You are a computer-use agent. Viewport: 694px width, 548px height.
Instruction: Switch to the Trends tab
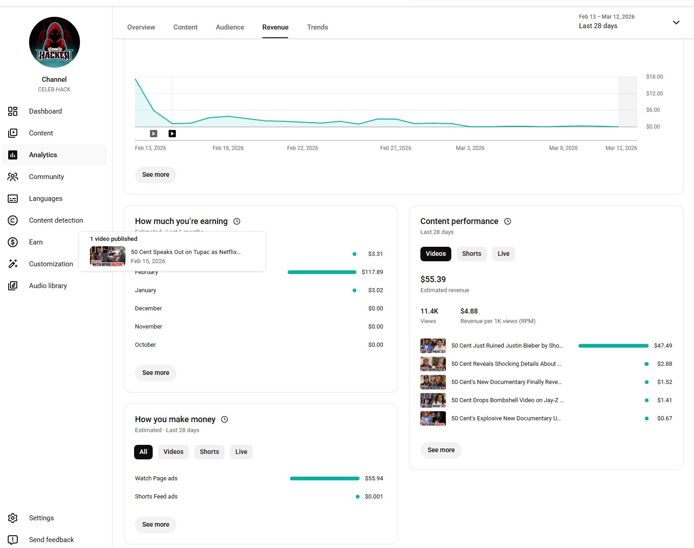point(317,27)
